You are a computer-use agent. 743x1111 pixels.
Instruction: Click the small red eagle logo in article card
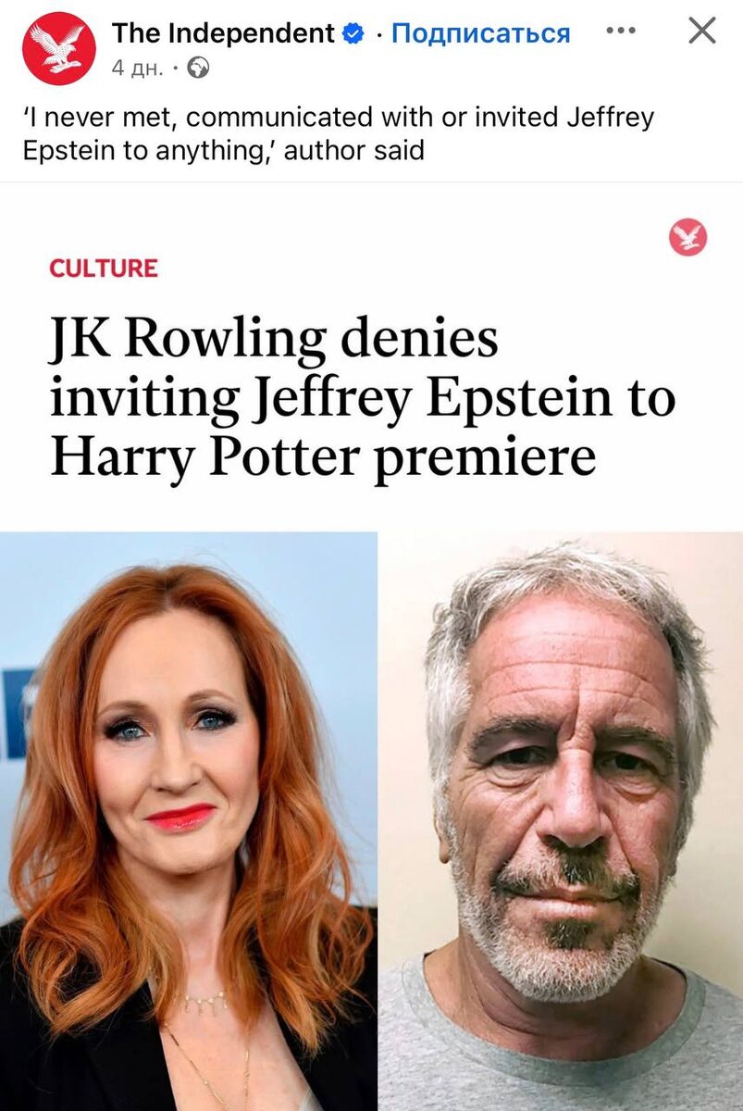click(687, 238)
